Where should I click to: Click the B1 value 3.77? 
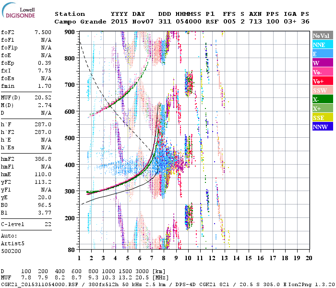(x=45, y=213)
